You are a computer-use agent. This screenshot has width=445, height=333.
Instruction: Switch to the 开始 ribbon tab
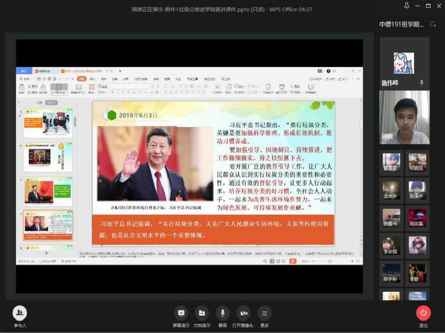click(x=82, y=79)
